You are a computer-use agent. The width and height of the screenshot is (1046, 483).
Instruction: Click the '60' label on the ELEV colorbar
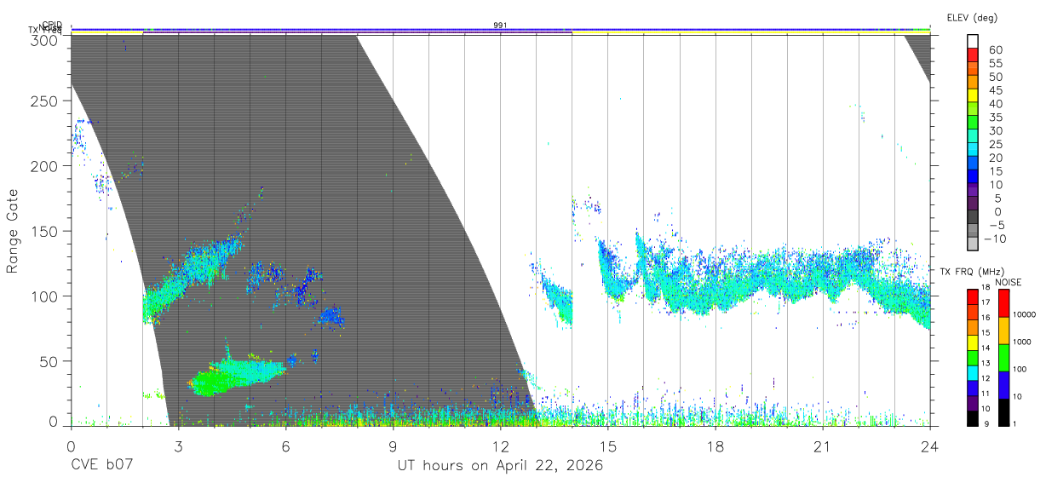click(x=994, y=50)
